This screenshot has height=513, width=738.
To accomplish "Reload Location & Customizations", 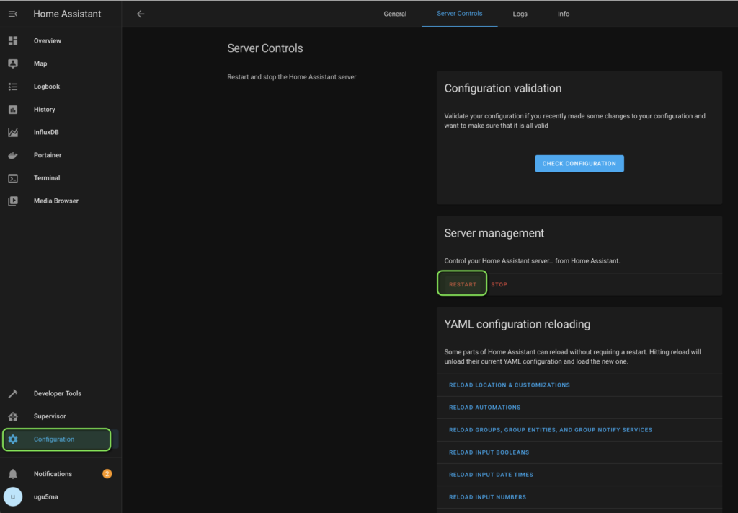I will (510, 385).
